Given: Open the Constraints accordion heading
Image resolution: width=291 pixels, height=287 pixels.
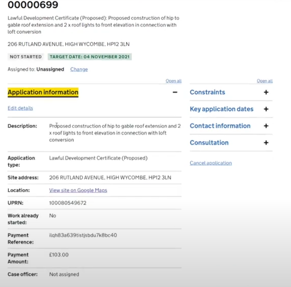Looking at the screenshot, I should 207,92.
